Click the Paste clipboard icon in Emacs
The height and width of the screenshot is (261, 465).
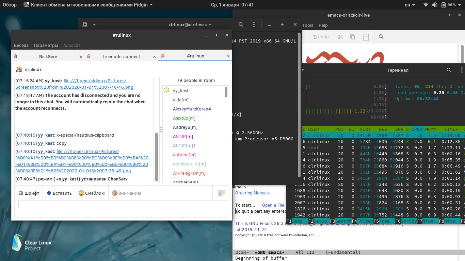click(366, 37)
